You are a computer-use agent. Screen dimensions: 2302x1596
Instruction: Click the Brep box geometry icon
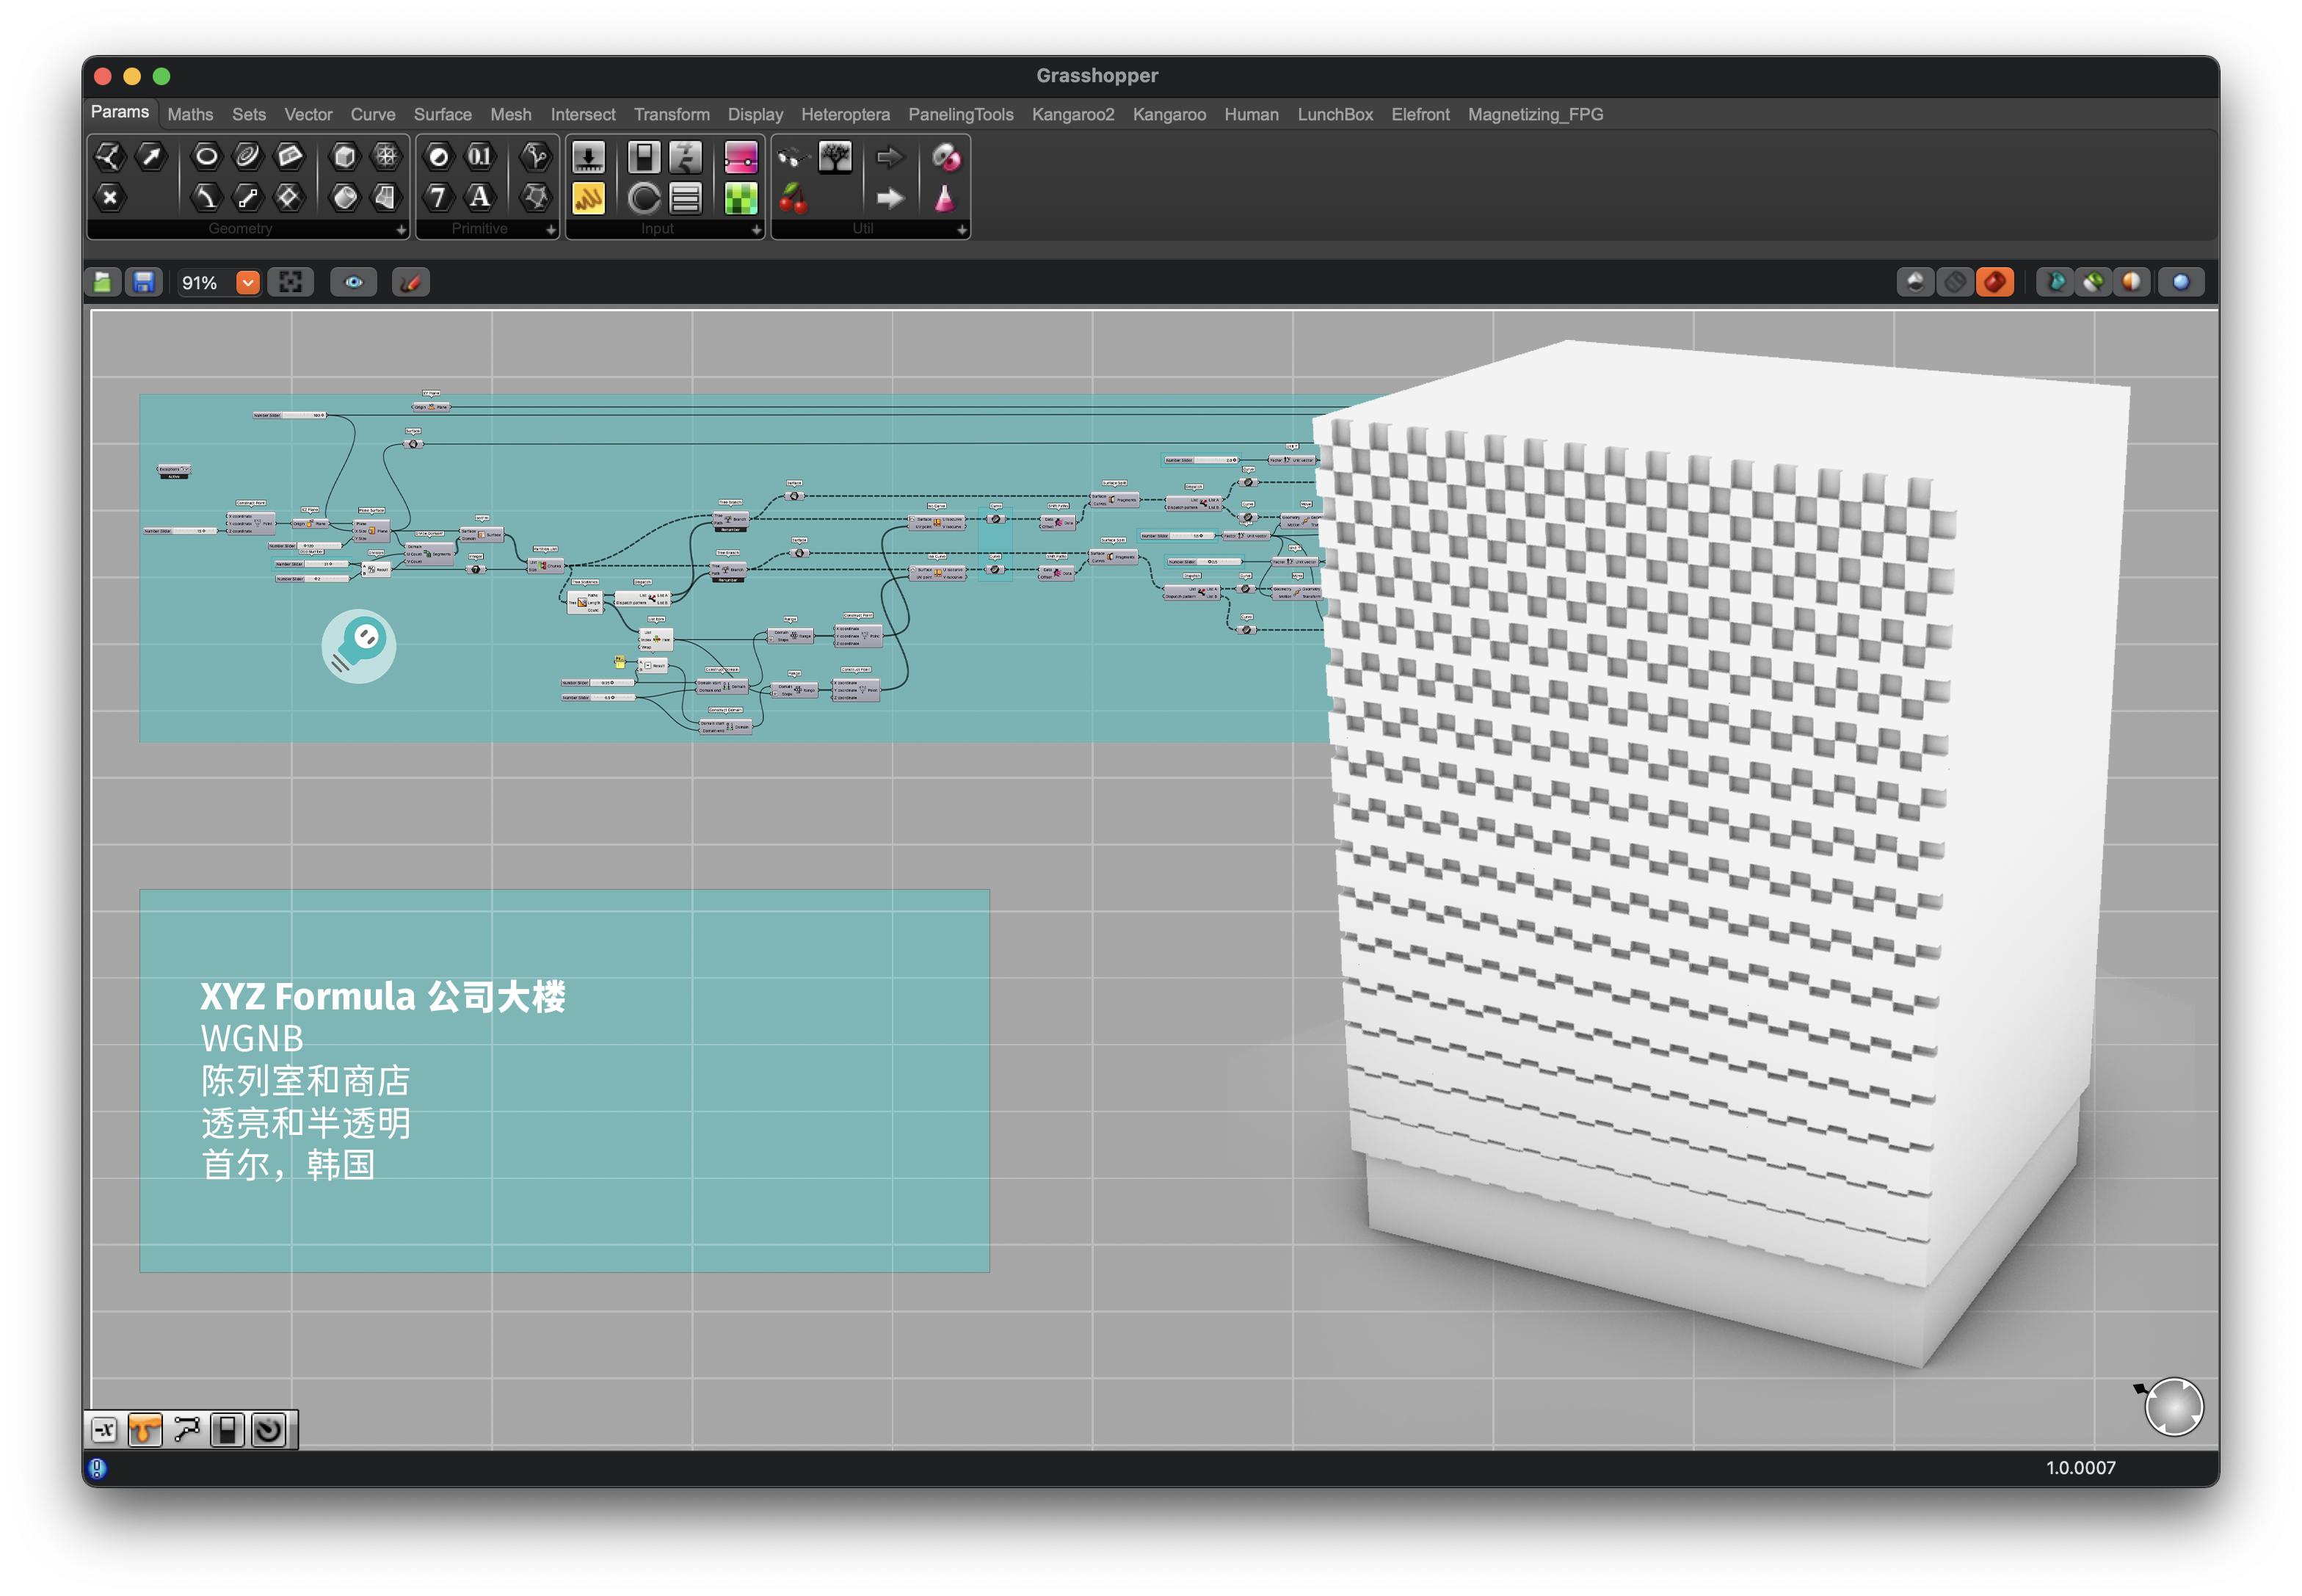[344, 156]
